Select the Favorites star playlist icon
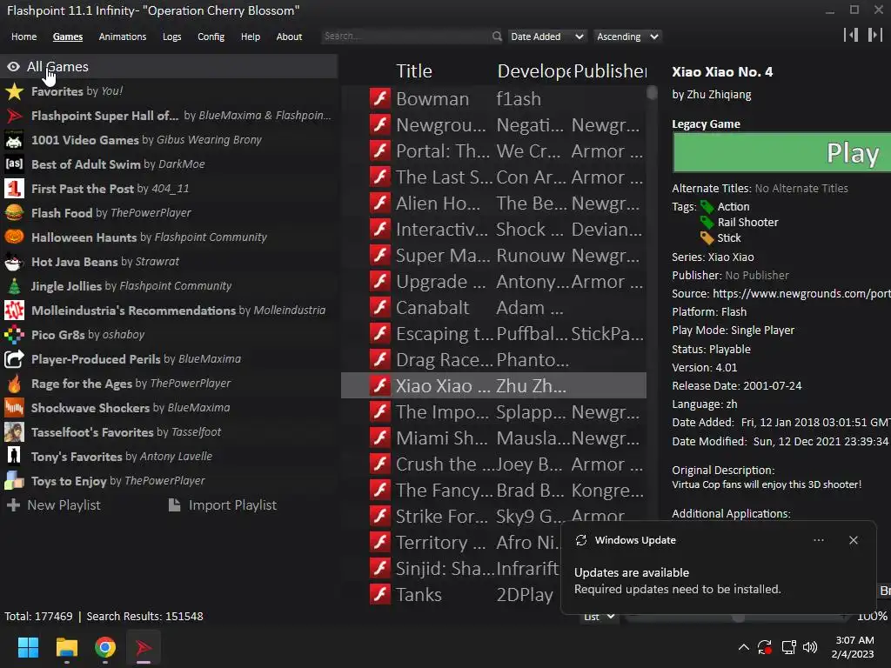Image resolution: width=891 pixels, height=668 pixels. [14, 91]
